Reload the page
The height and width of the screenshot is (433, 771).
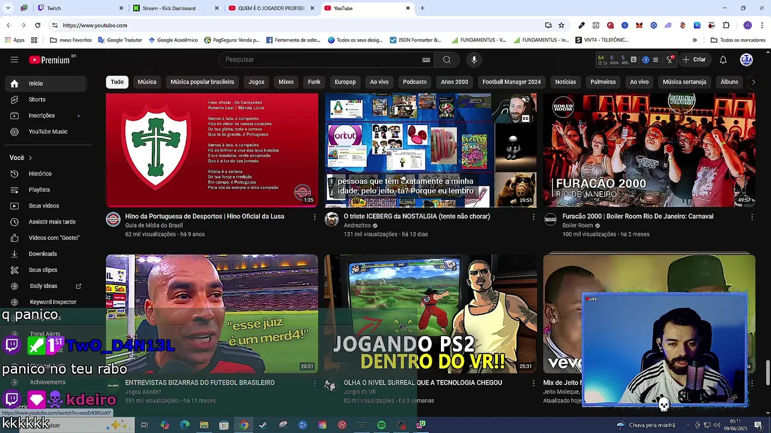37,25
